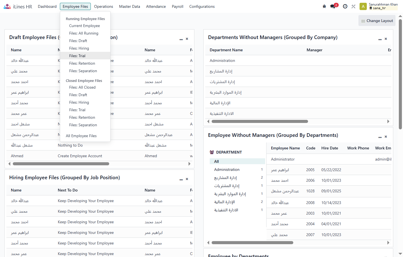Click the wrench and screwdriver tools icon

pyautogui.click(x=353, y=6)
